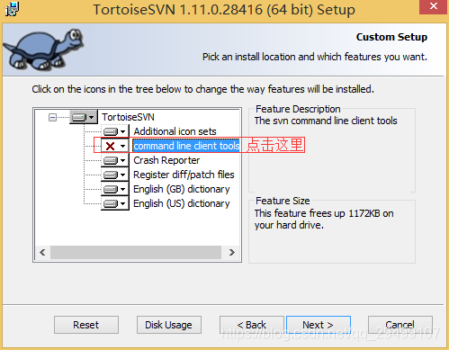
Task: Select command line client tools feature
Action: click(x=186, y=146)
